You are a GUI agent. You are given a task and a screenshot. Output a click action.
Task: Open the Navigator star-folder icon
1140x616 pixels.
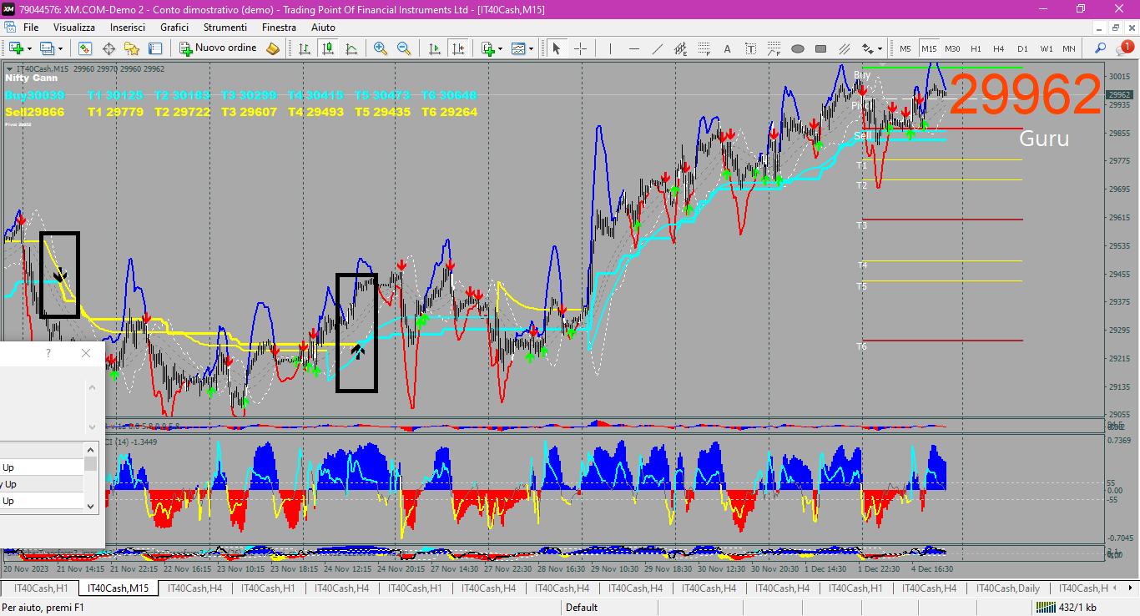point(132,48)
